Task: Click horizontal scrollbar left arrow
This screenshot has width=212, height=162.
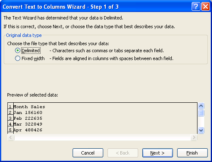Action: pyautogui.click(x=11, y=137)
